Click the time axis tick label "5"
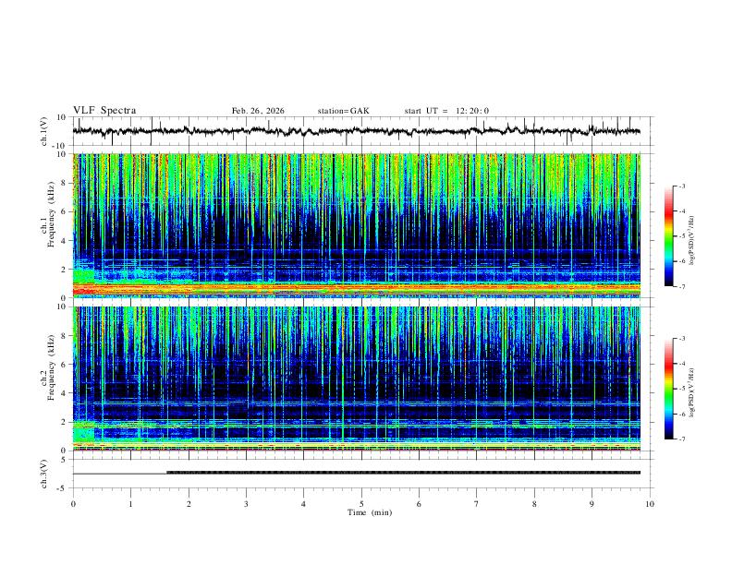Image resolution: width=732 pixels, height=565 pixels. (x=361, y=504)
